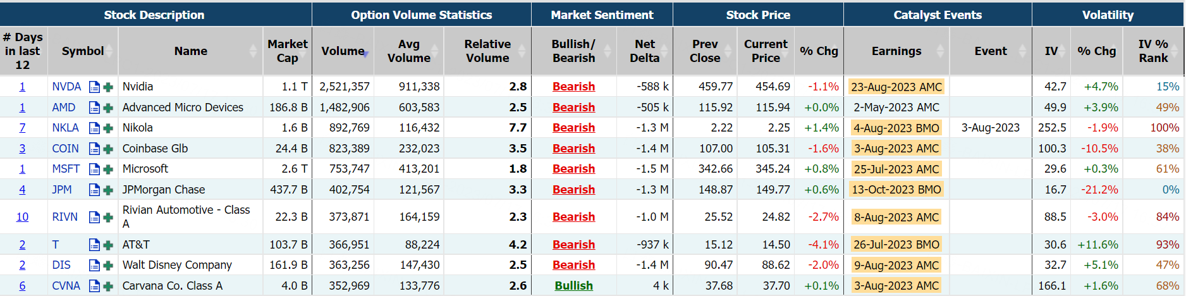Sort by Name using its sort arrows
This screenshot has width=1186, height=296.
[x=254, y=51]
